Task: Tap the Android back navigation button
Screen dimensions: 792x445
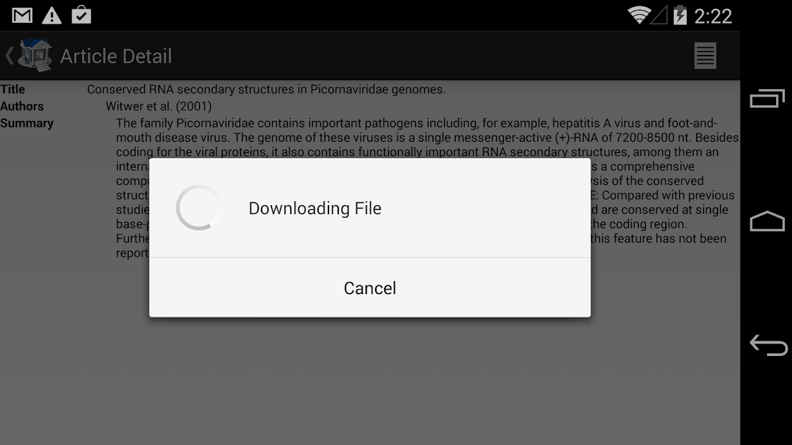Action: (768, 346)
